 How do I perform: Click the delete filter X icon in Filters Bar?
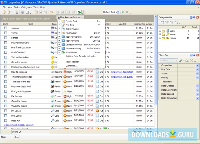(191, 60)
